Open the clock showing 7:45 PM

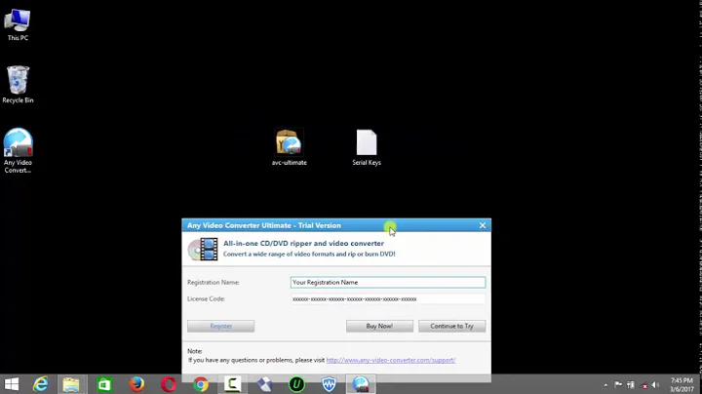[x=682, y=384]
